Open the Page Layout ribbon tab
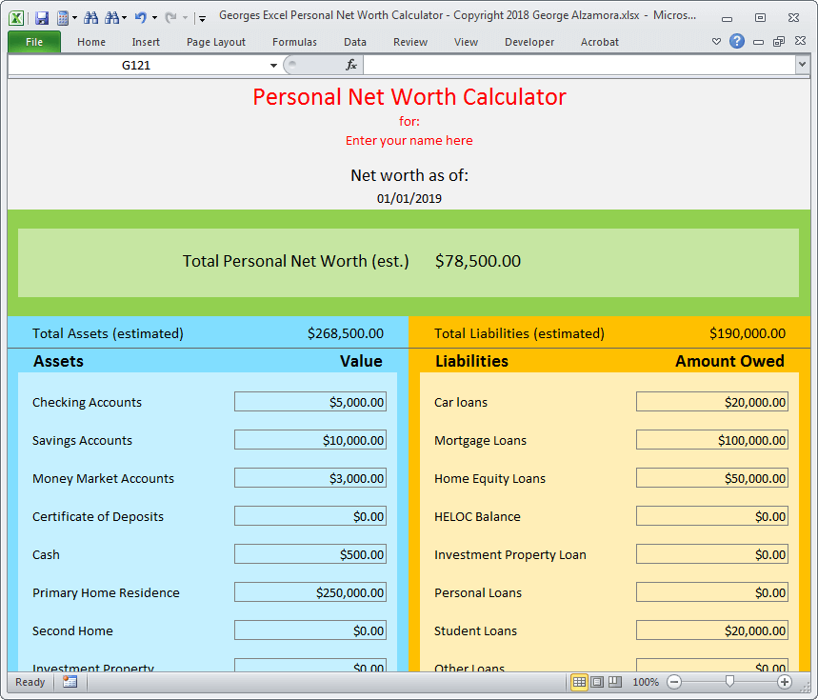The height and width of the screenshot is (700, 818). coord(216,42)
